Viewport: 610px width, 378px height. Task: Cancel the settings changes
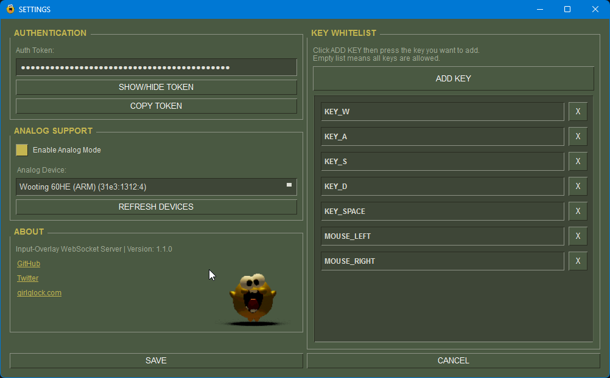click(453, 361)
